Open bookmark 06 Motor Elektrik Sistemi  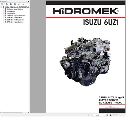[15, 20]
